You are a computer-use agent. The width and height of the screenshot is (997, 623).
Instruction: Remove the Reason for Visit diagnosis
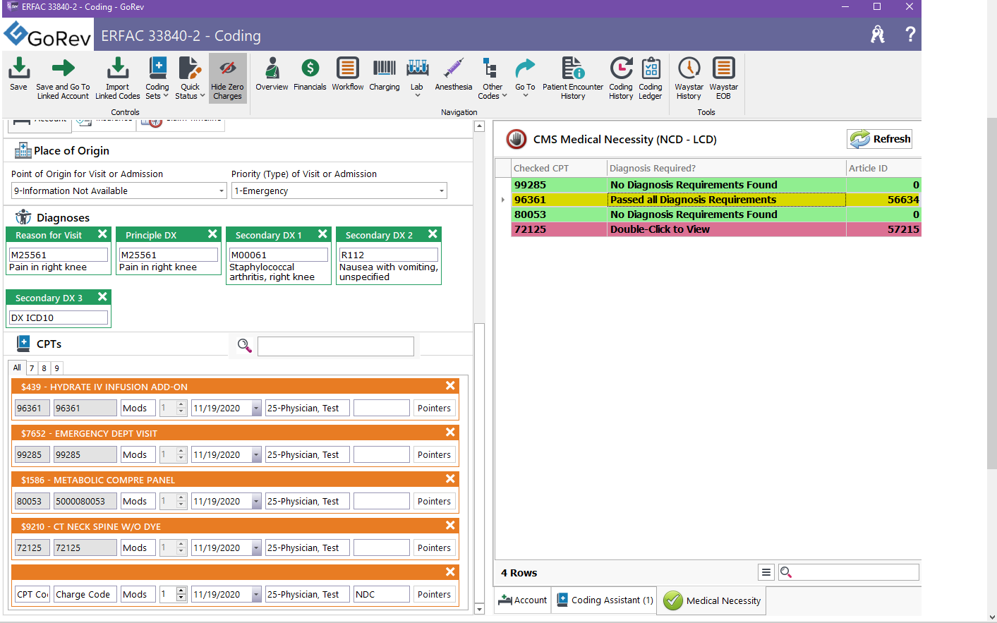coord(102,234)
